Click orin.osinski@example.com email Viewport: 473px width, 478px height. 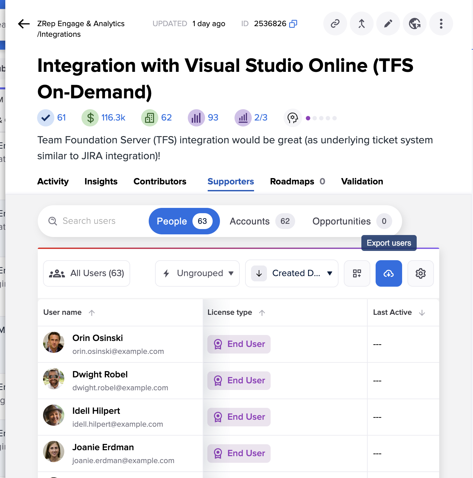coord(118,351)
